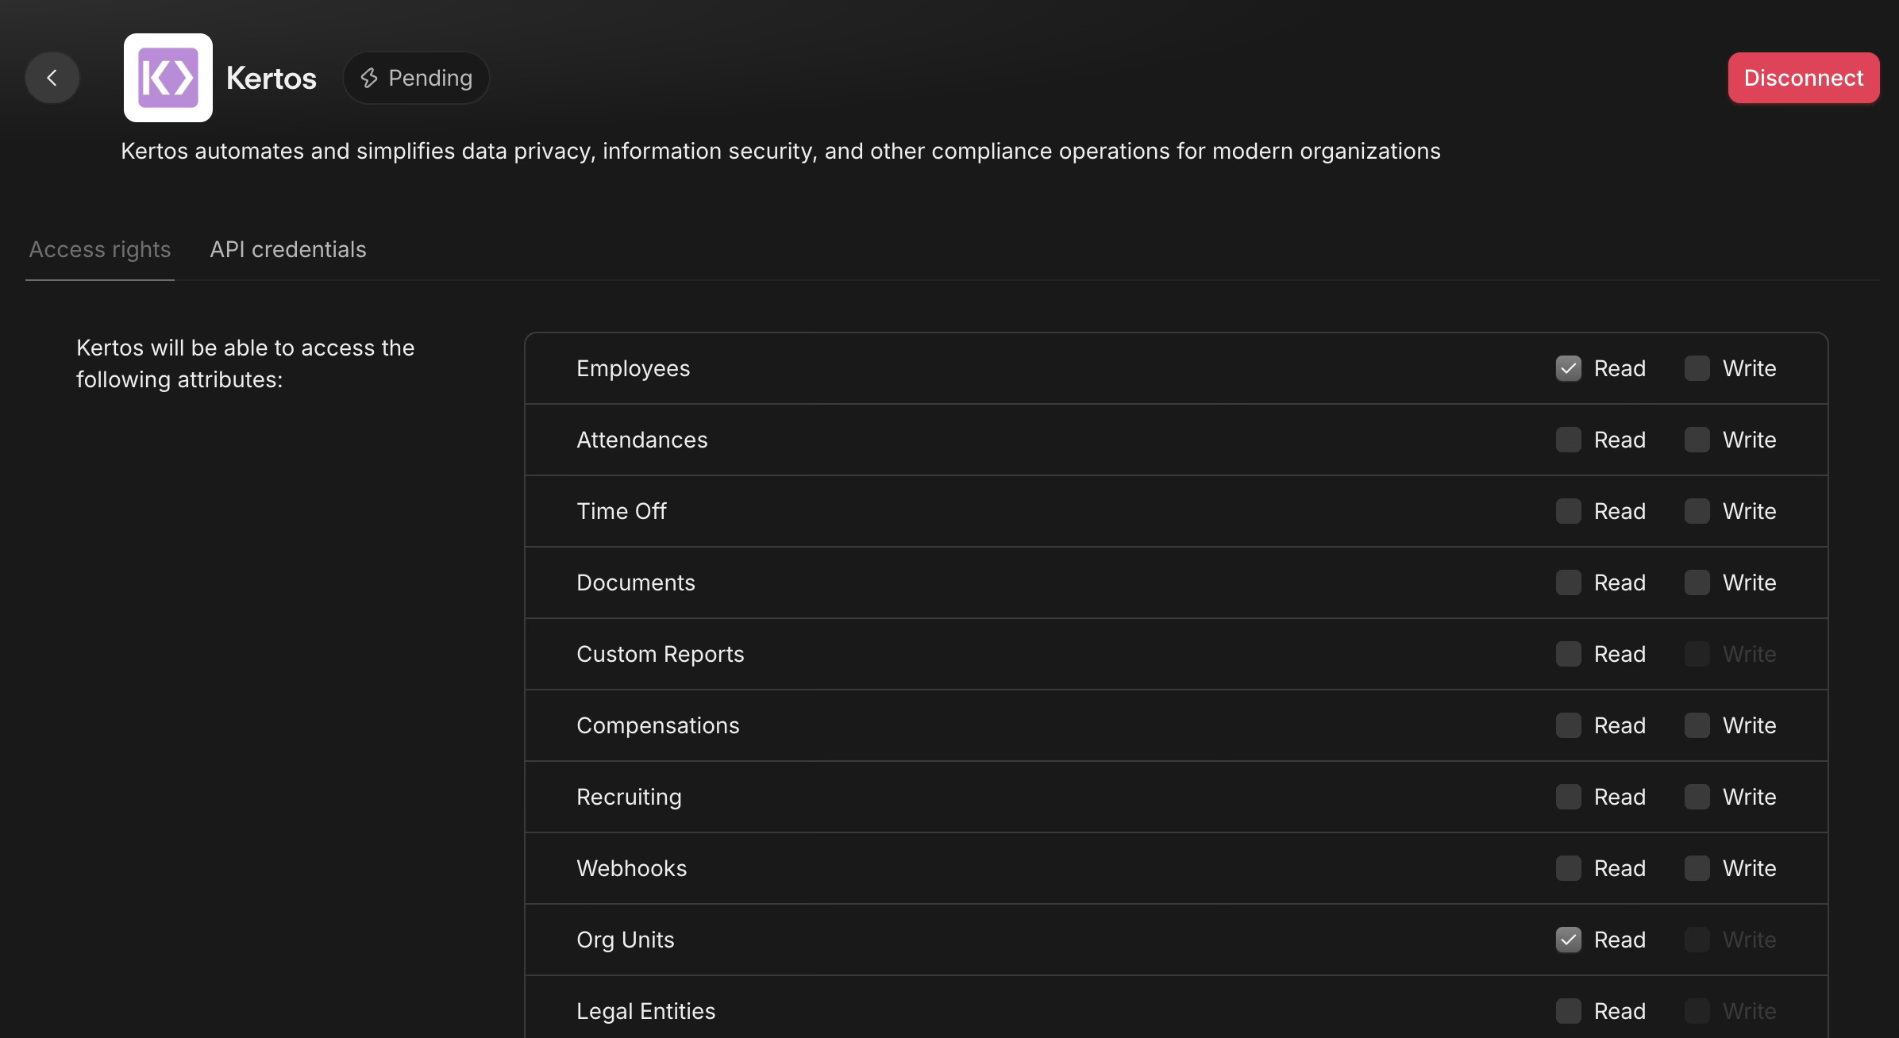Go back using the left chevron button
Image resolution: width=1899 pixels, height=1038 pixels.
pos(52,78)
